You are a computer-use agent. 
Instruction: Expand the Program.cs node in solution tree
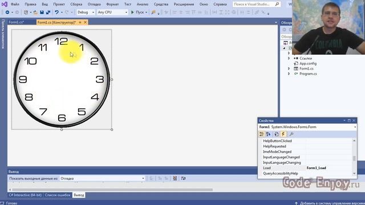coord(289,73)
